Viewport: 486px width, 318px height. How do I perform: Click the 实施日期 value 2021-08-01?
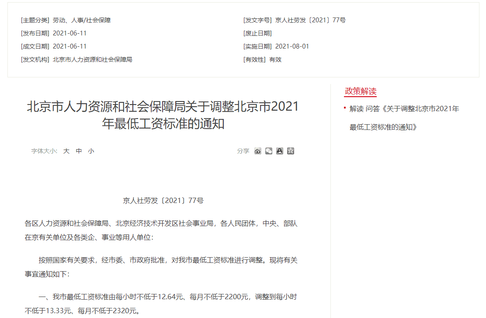pyautogui.click(x=292, y=46)
